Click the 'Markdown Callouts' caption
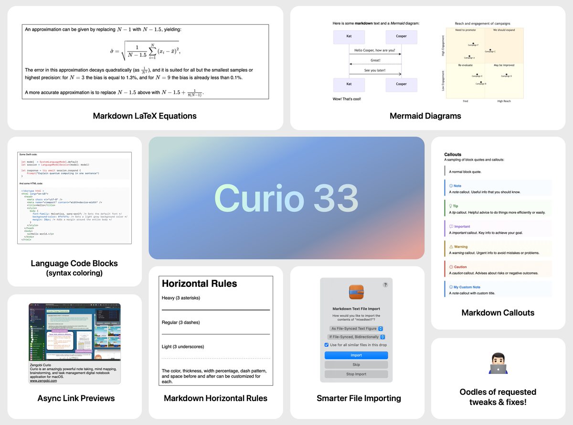The image size is (573, 425). [498, 313]
